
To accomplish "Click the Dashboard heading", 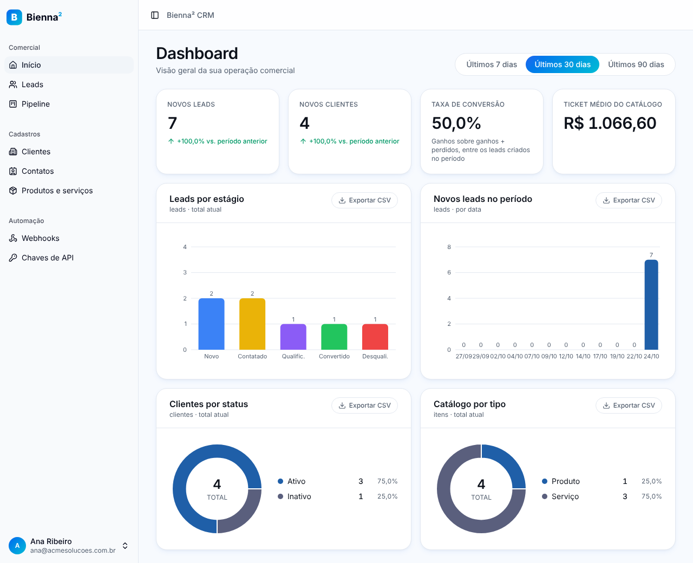I will 197,54.
